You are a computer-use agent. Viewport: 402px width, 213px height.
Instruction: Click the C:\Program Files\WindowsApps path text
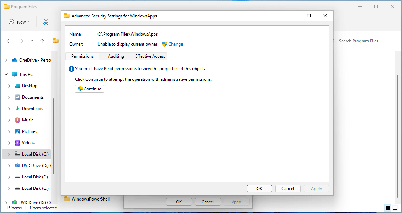[x=127, y=34]
